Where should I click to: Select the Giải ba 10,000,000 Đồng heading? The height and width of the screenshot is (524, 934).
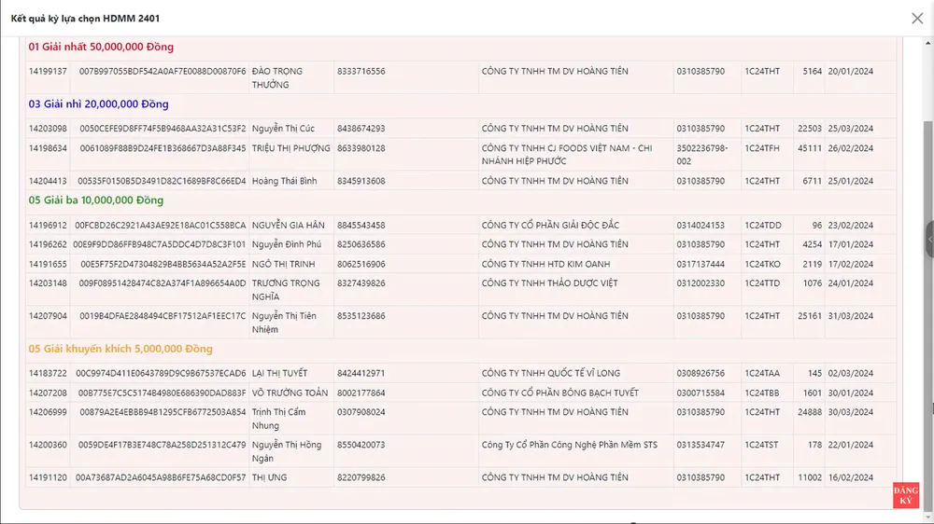click(96, 200)
